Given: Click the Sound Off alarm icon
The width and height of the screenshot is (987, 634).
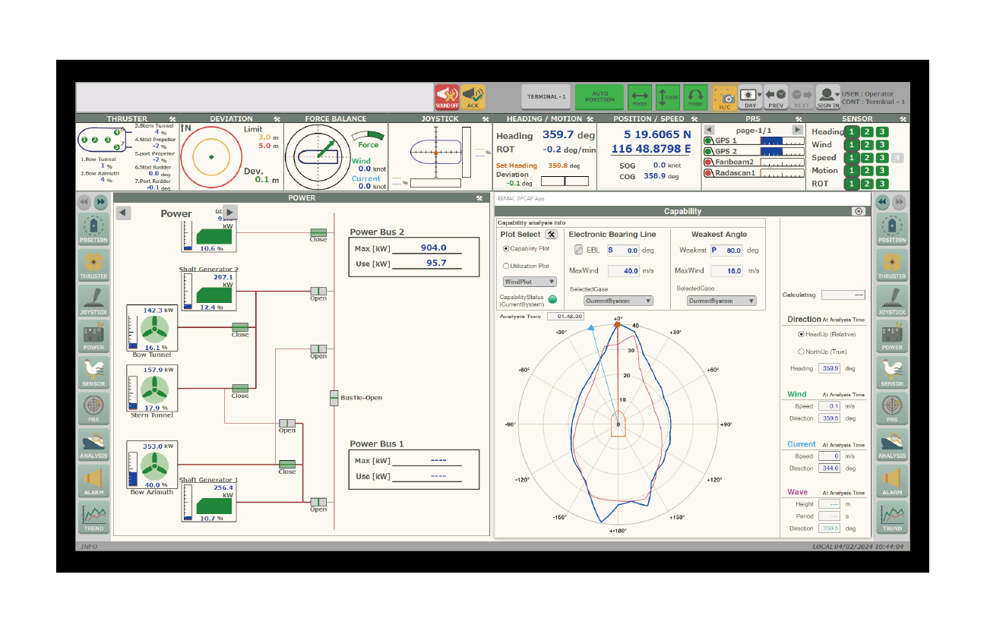Looking at the screenshot, I should point(447,97).
